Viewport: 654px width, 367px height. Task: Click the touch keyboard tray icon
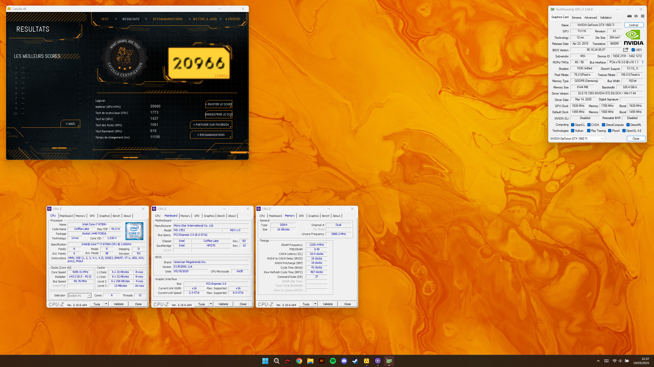click(606, 361)
